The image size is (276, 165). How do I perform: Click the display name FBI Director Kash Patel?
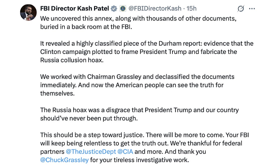click(75, 9)
